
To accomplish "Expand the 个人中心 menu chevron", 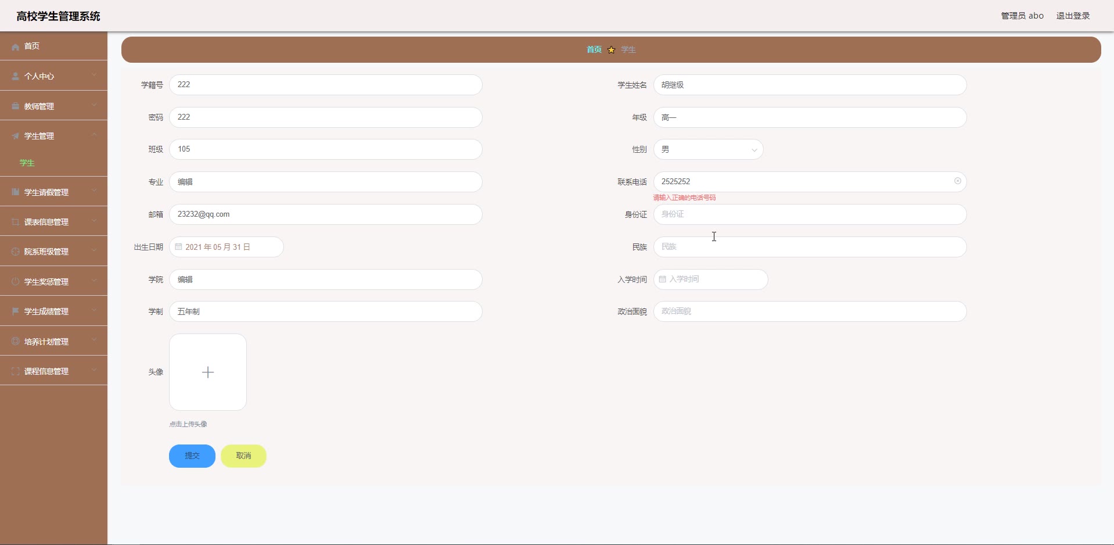I will click(94, 76).
